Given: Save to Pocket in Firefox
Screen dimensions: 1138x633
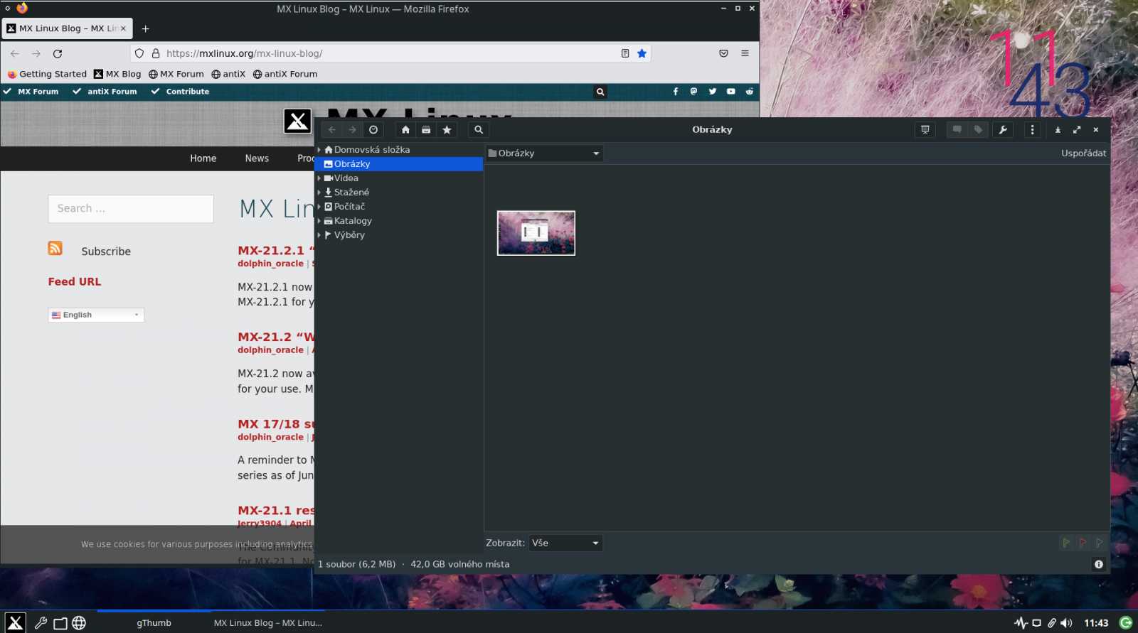Looking at the screenshot, I should [723, 53].
